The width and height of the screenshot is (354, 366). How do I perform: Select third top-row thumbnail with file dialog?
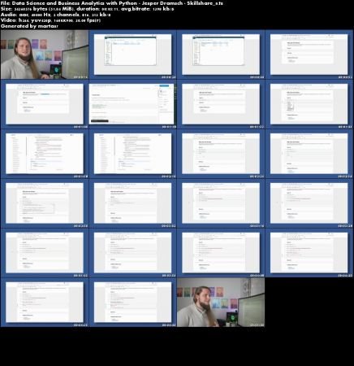[221, 54]
